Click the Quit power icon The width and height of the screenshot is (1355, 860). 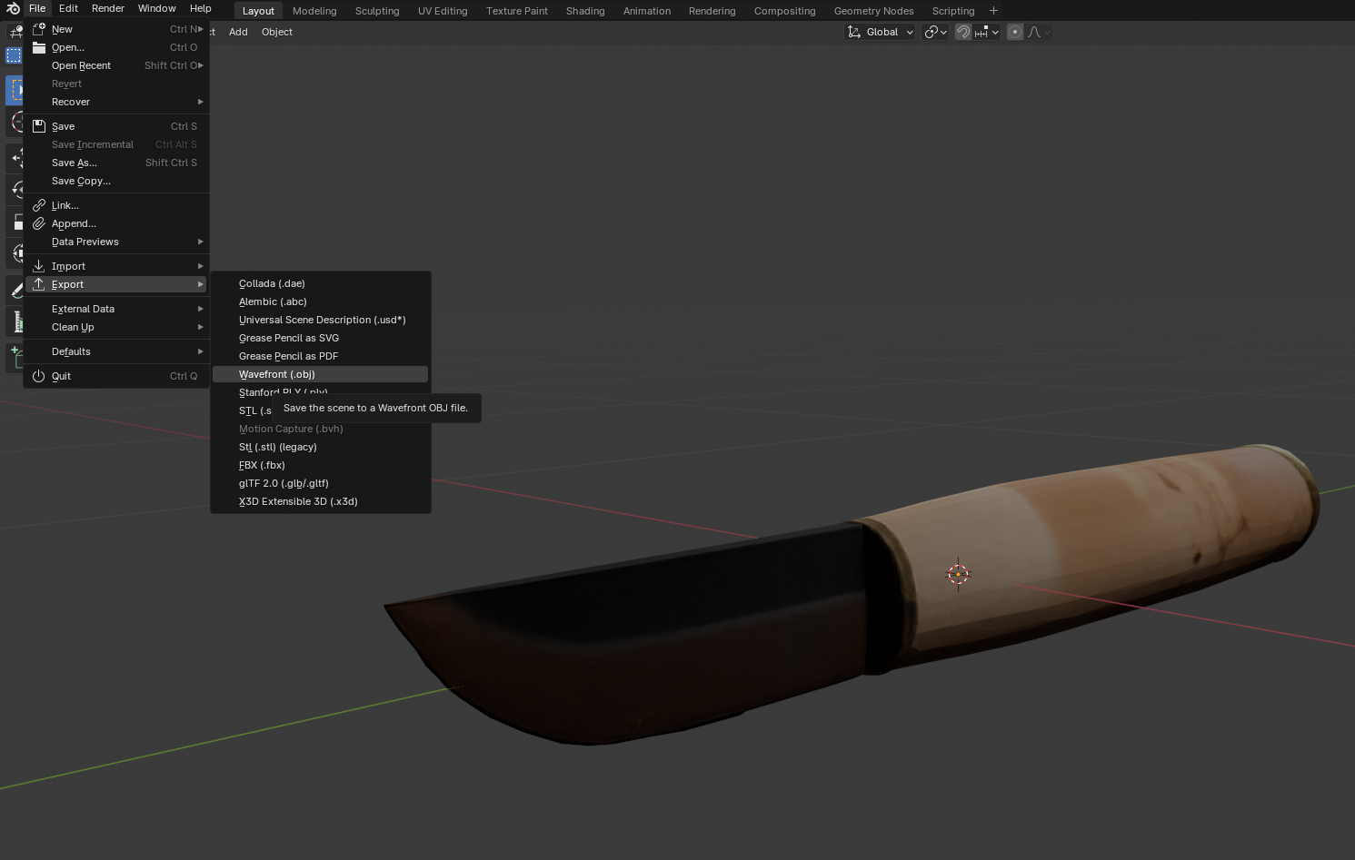[39, 376]
